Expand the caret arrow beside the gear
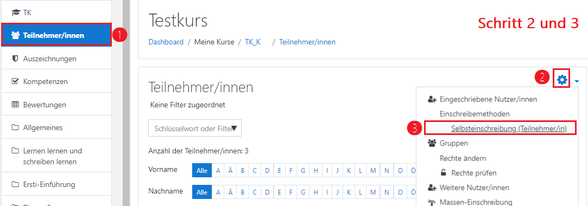This screenshot has height=206, width=588. pyautogui.click(x=577, y=80)
